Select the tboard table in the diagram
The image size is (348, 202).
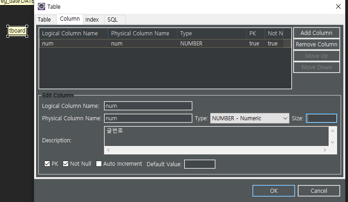[x=17, y=31]
